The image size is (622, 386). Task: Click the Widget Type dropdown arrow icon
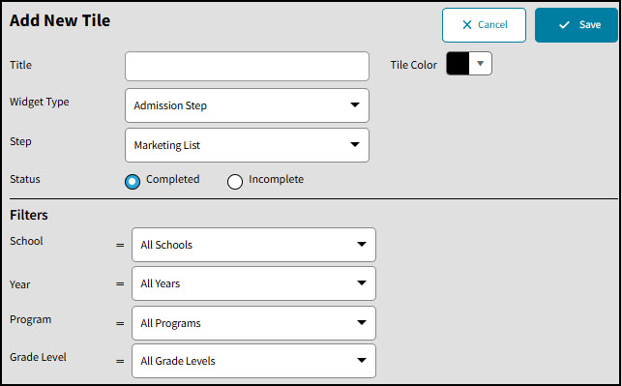click(x=355, y=104)
